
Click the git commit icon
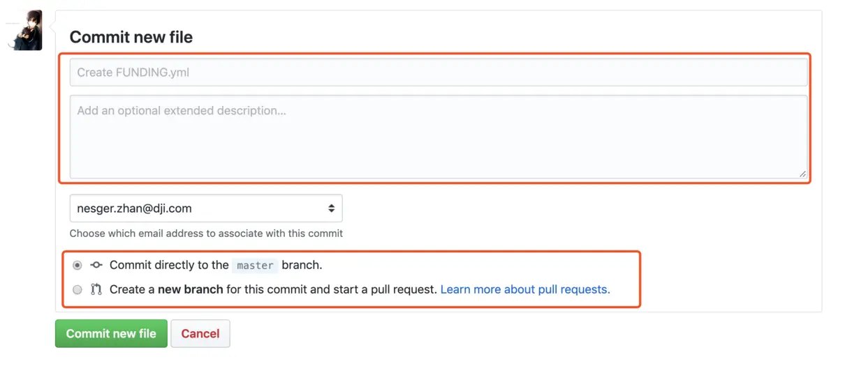click(96, 265)
